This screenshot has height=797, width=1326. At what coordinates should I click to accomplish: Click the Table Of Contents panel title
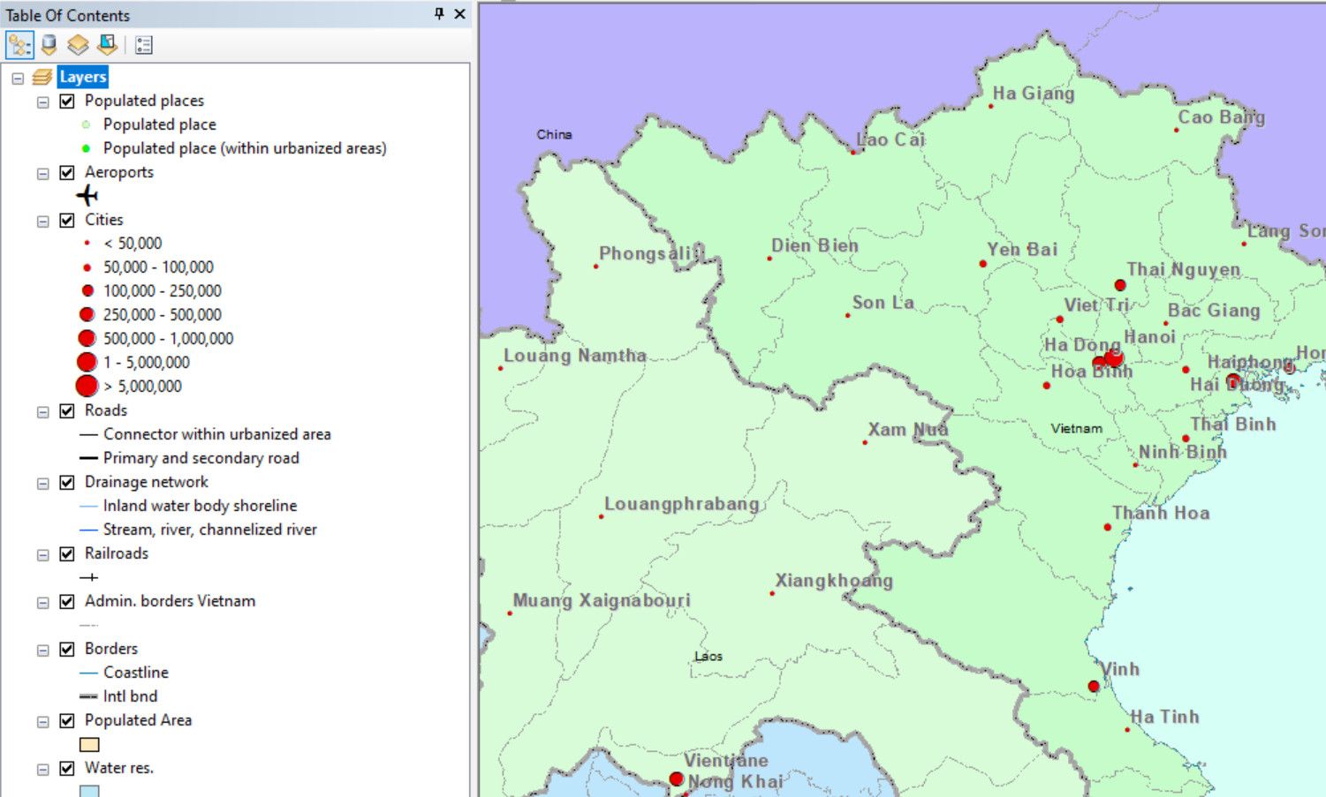[66, 14]
